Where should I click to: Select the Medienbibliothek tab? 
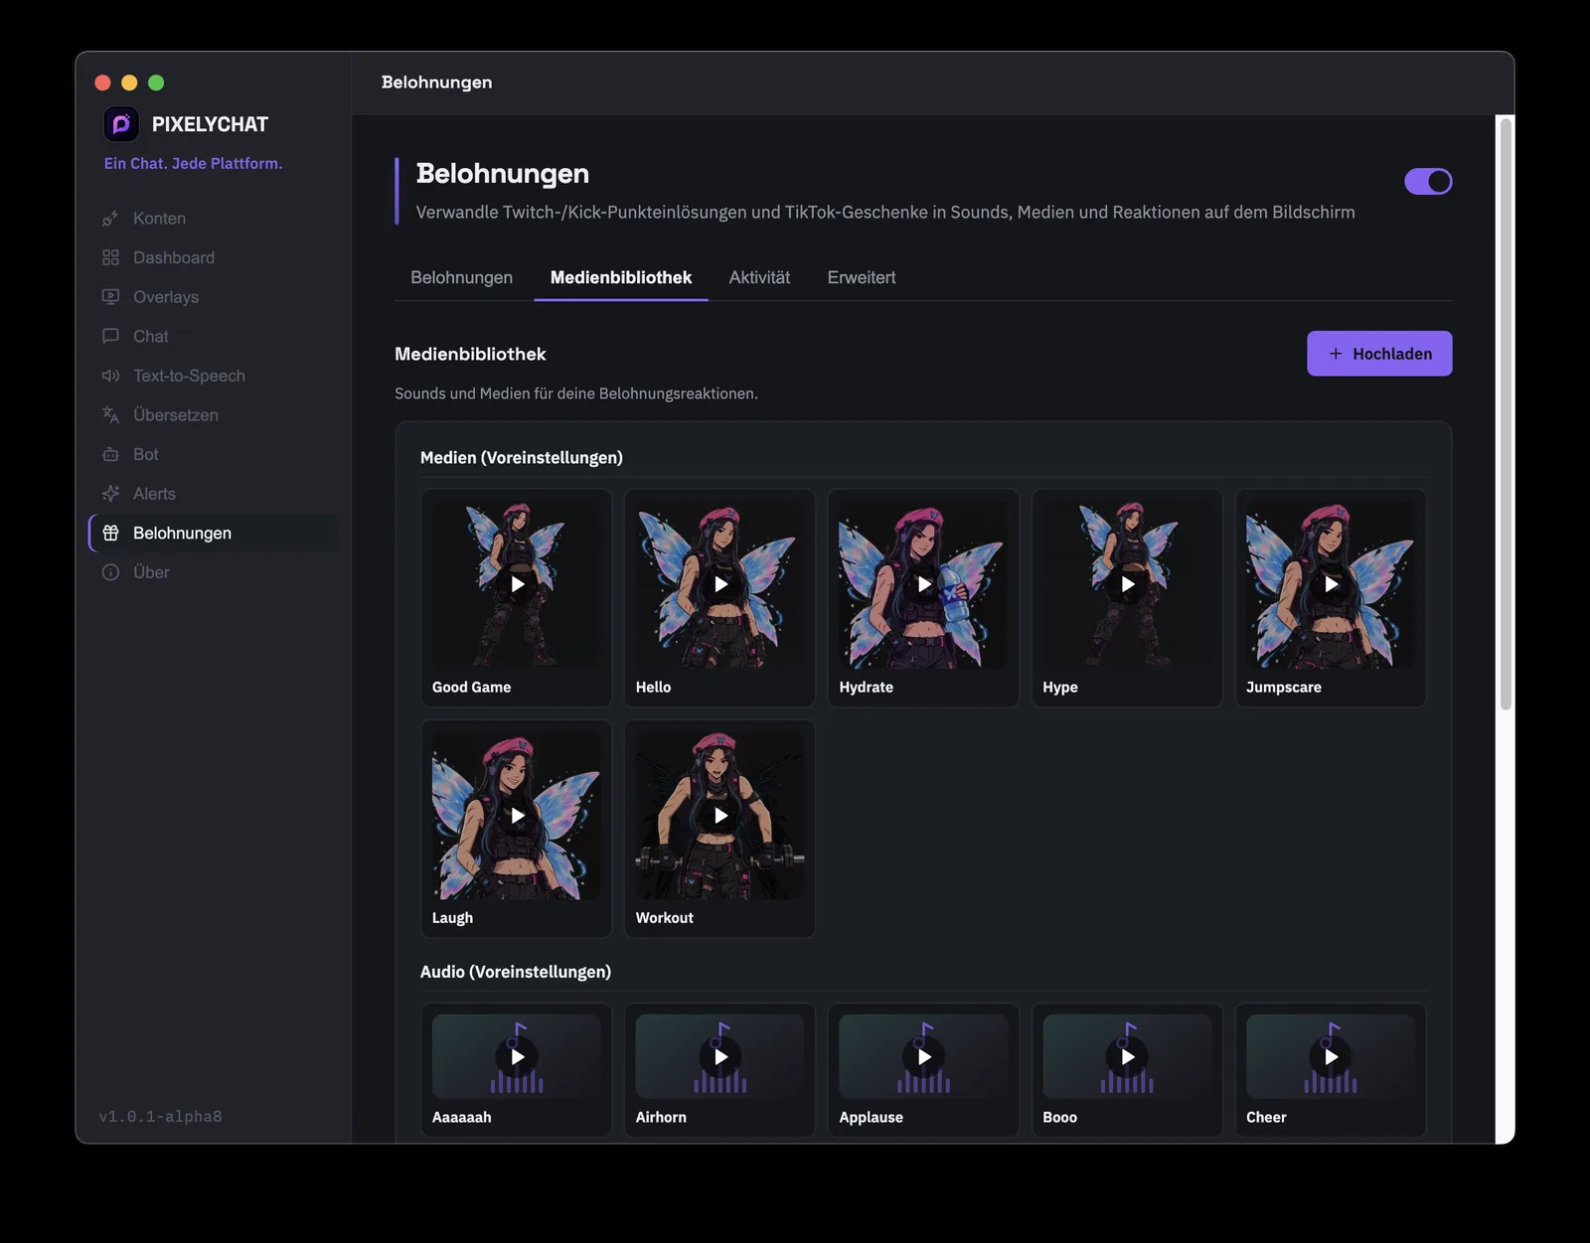click(621, 277)
